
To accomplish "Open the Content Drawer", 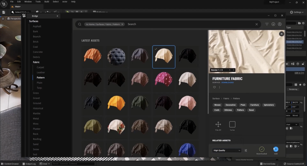I will (x=10, y=164).
